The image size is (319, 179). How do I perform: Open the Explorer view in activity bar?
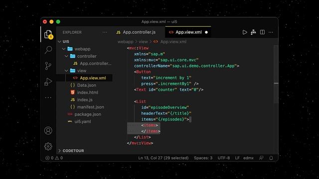click(48, 34)
